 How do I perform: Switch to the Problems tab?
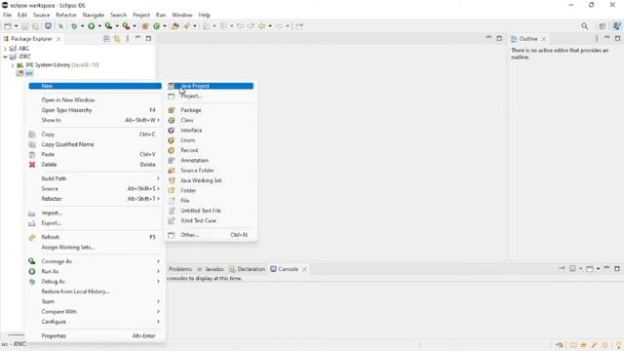tap(179, 269)
